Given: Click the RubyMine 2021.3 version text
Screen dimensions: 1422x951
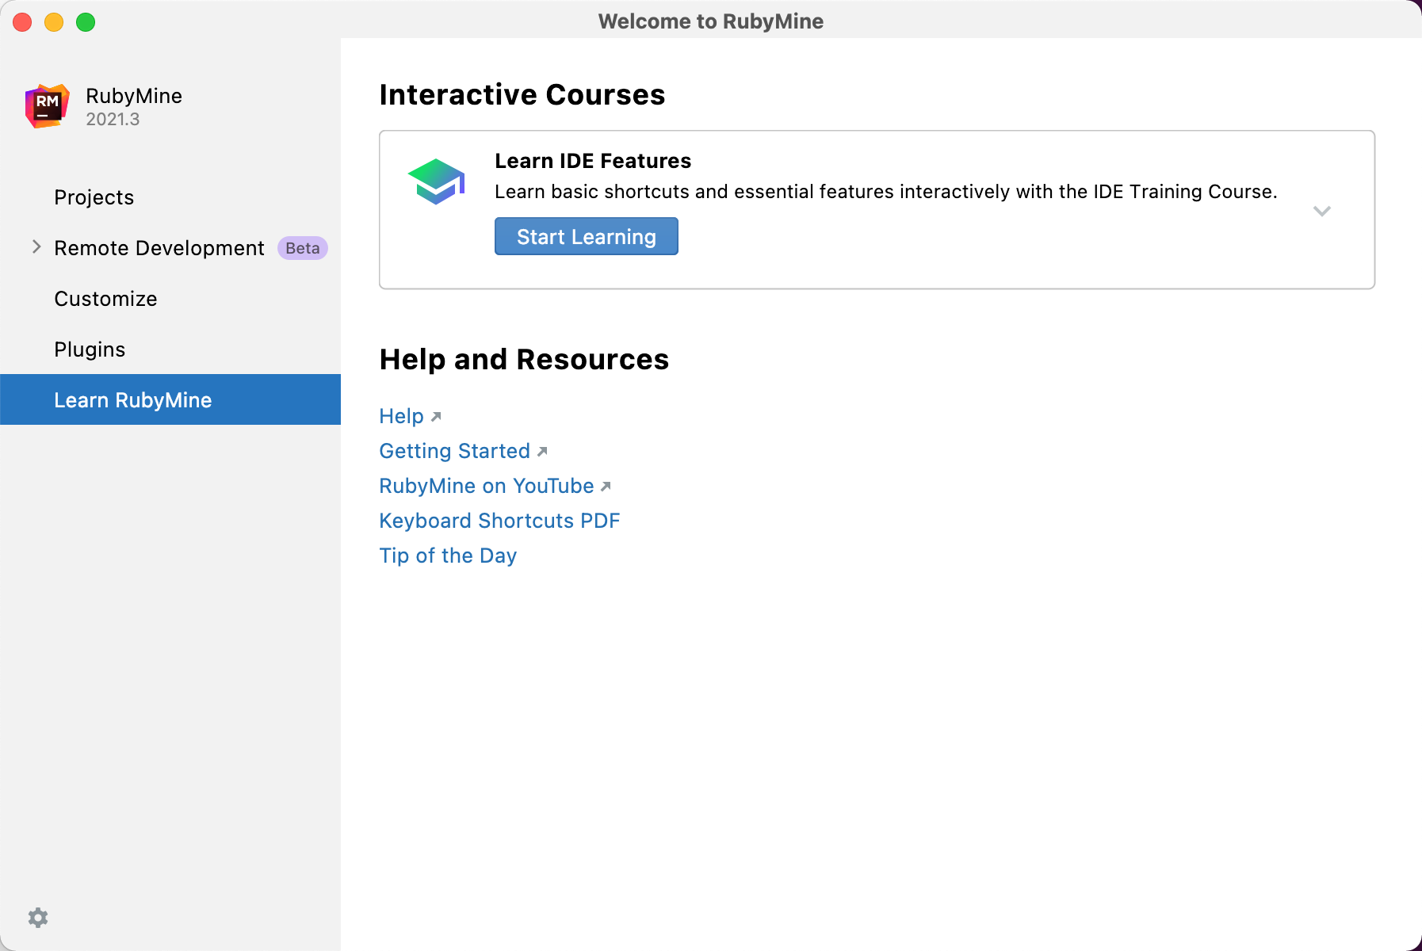Looking at the screenshot, I should coord(113,119).
